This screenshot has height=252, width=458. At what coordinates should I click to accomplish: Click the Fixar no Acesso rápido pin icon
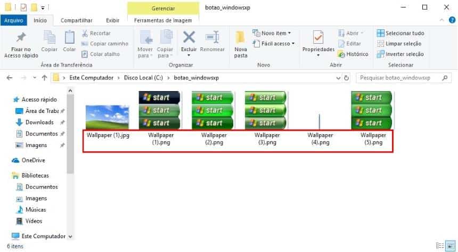(x=20, y=37)
